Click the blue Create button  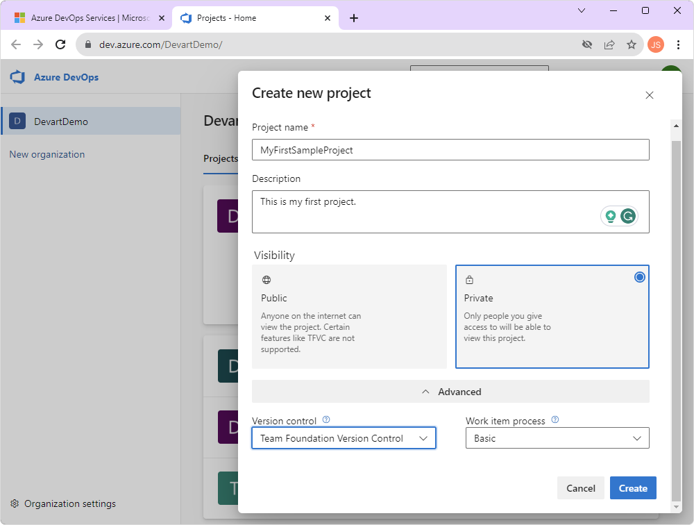click(633, 488)
